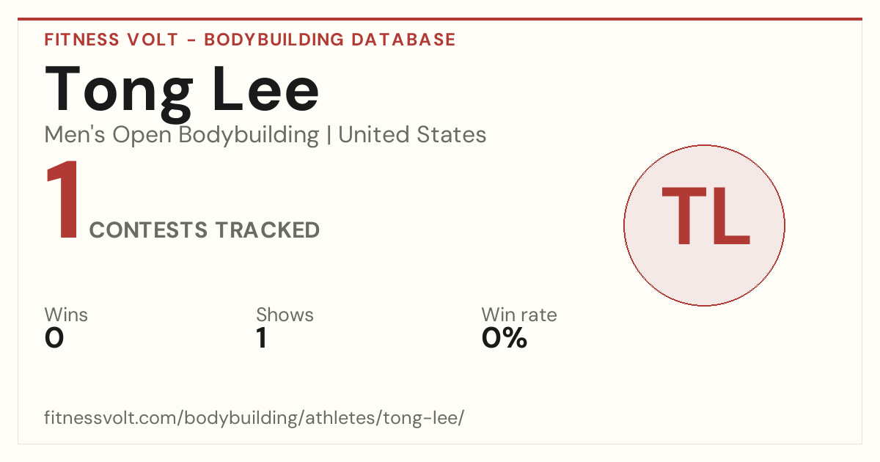Select the Shows value of 1
This screenshot has width=880, height=462.
click(262, 338)
